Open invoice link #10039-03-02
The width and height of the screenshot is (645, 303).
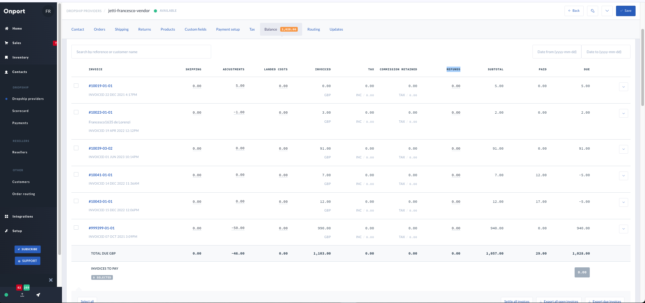101,148
